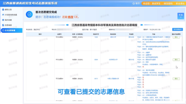Click the 第501组 group for code 0073

[131, 78]
